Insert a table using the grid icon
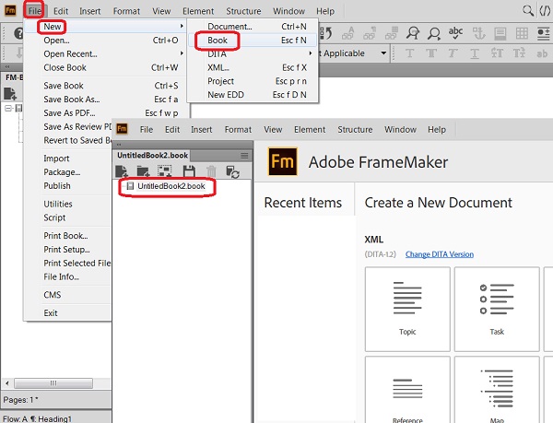 [522, 33]
